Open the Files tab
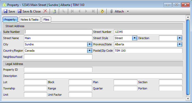Viewport: 192px width, 103px height. pyautogui.click(x=46, y=20)
